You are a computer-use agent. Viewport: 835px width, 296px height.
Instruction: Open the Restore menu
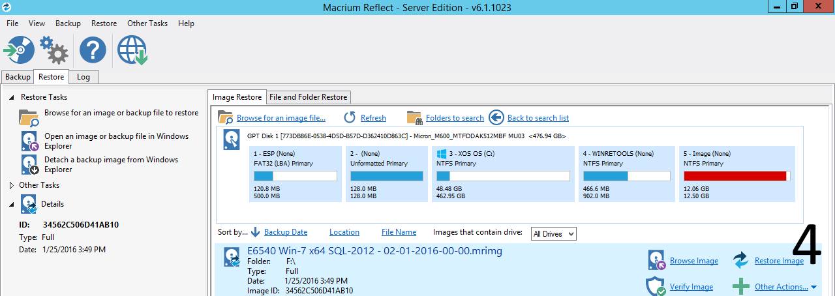[104, 23]
